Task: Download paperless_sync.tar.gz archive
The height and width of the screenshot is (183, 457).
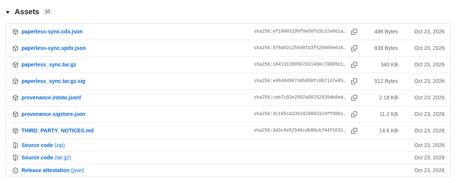Action: [49, 64]
